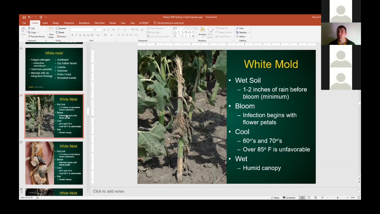Align text to the left
The height and width of the screenshot is (214, 380).
[x=119, y=35]
